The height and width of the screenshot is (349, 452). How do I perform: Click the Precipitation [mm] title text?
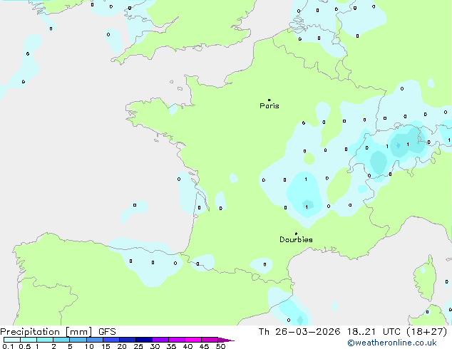click(46, 332)
